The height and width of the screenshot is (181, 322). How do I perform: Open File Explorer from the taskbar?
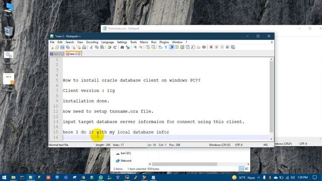pos(14,177)
